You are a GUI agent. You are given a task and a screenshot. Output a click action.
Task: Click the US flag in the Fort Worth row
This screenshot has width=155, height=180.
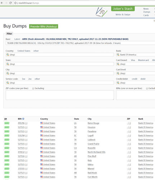(41, 177)
